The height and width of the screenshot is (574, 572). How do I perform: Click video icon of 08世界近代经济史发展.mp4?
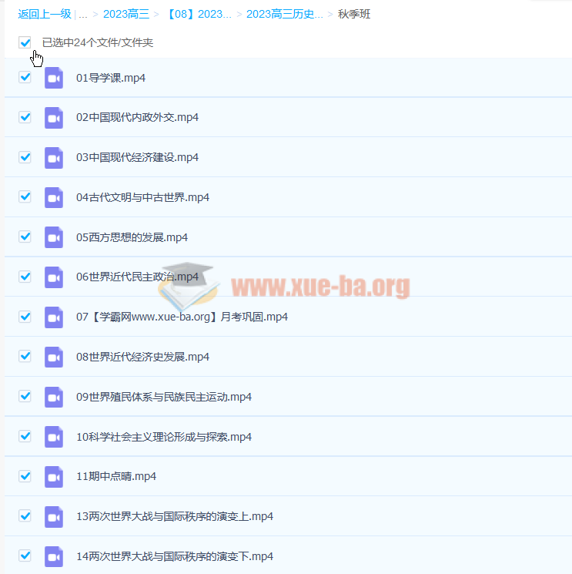point(54,357)
